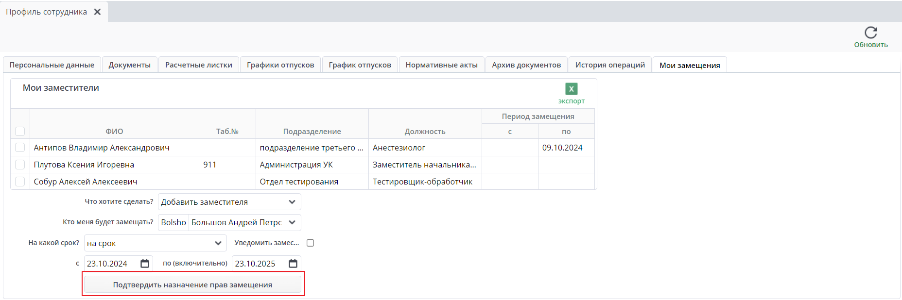
Task: Switch to the Персональные данные tab
Action: click(x=52, y=65)
